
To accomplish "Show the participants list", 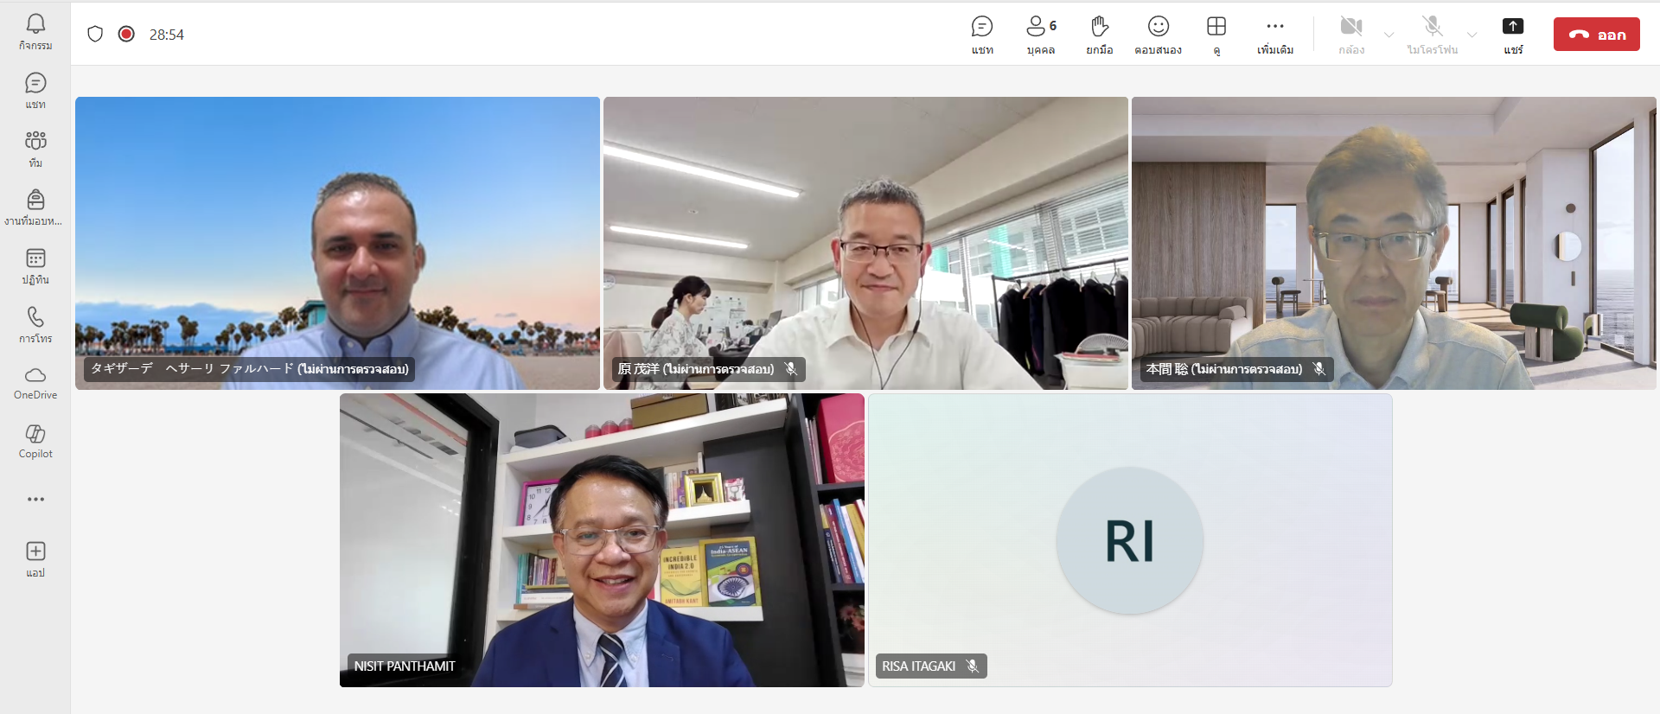I will tap(1040, 35).
